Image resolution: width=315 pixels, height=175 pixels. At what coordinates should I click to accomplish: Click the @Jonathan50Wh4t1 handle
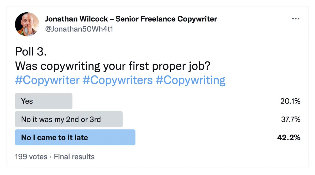(x=79, y=29)
